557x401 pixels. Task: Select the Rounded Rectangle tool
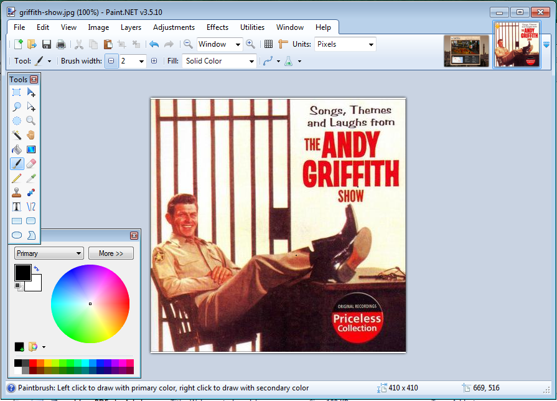[x=31, y=221]
